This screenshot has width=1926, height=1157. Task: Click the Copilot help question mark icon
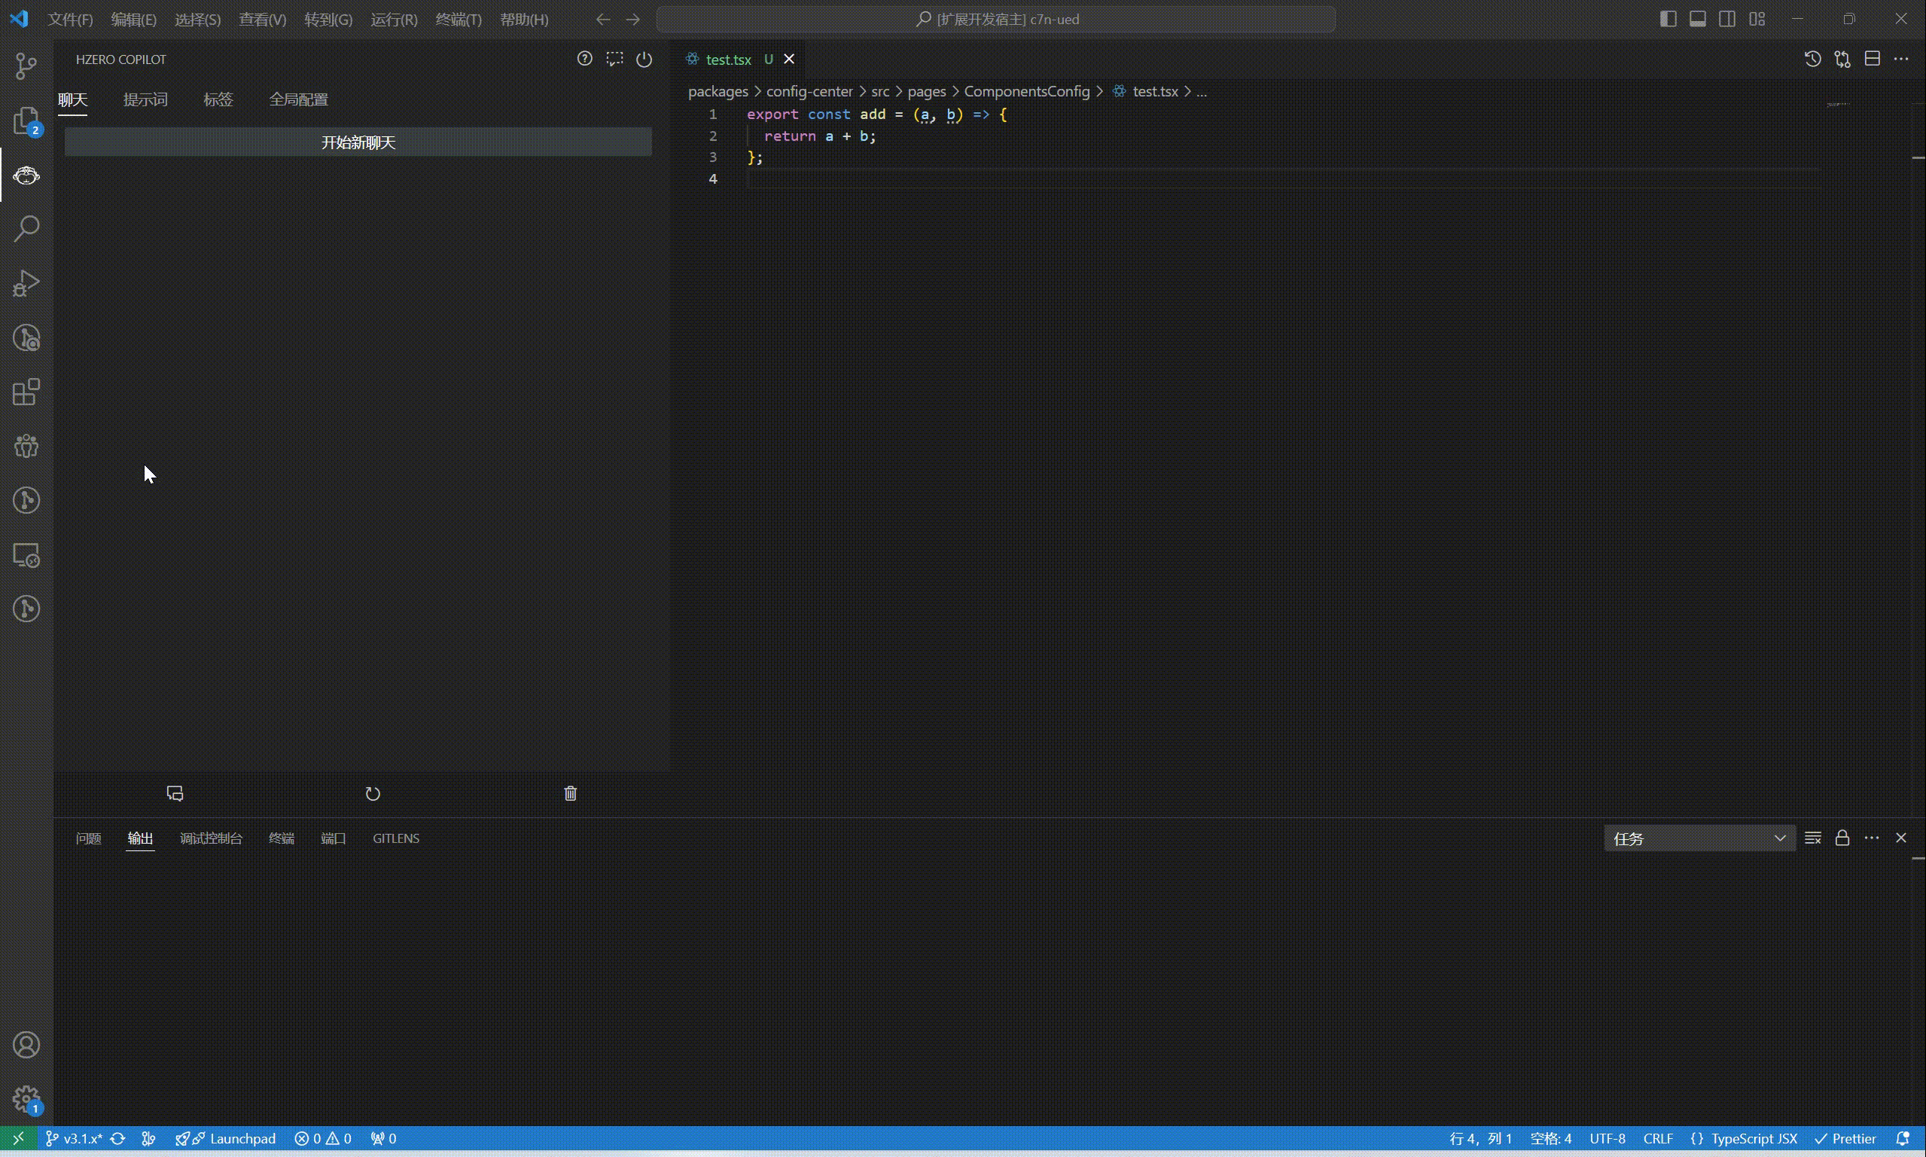pos(584,59)
